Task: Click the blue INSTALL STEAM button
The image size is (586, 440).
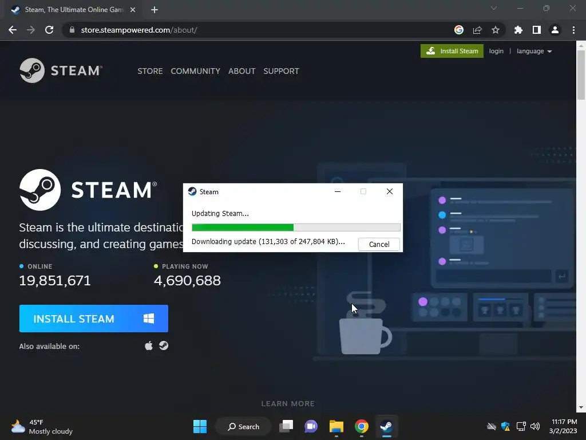Action: pyautogui.click(x=93, y=319)
